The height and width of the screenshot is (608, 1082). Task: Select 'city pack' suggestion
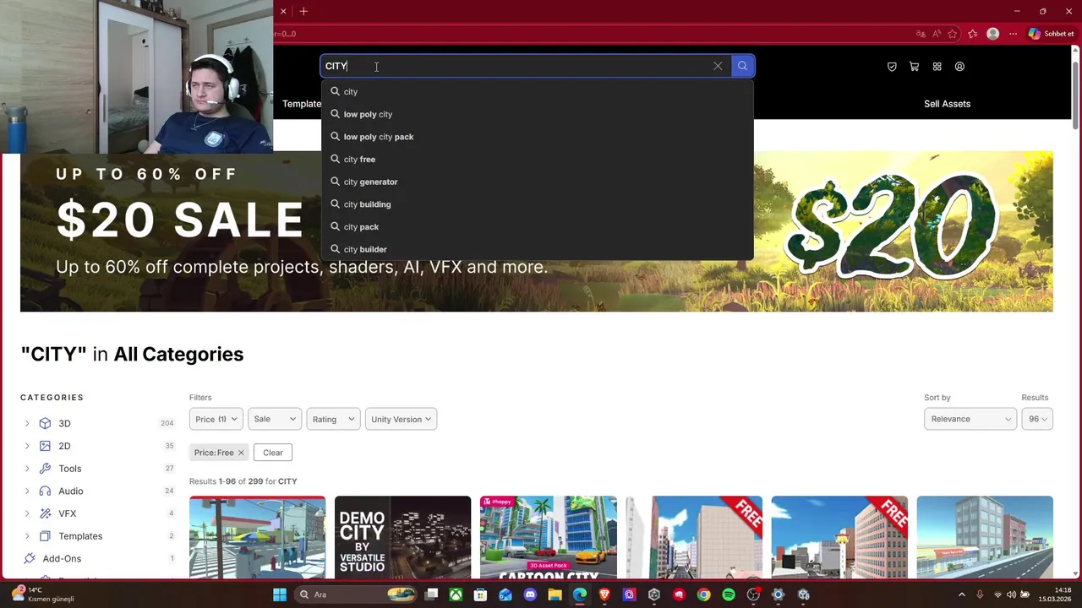tap(538, 226)
